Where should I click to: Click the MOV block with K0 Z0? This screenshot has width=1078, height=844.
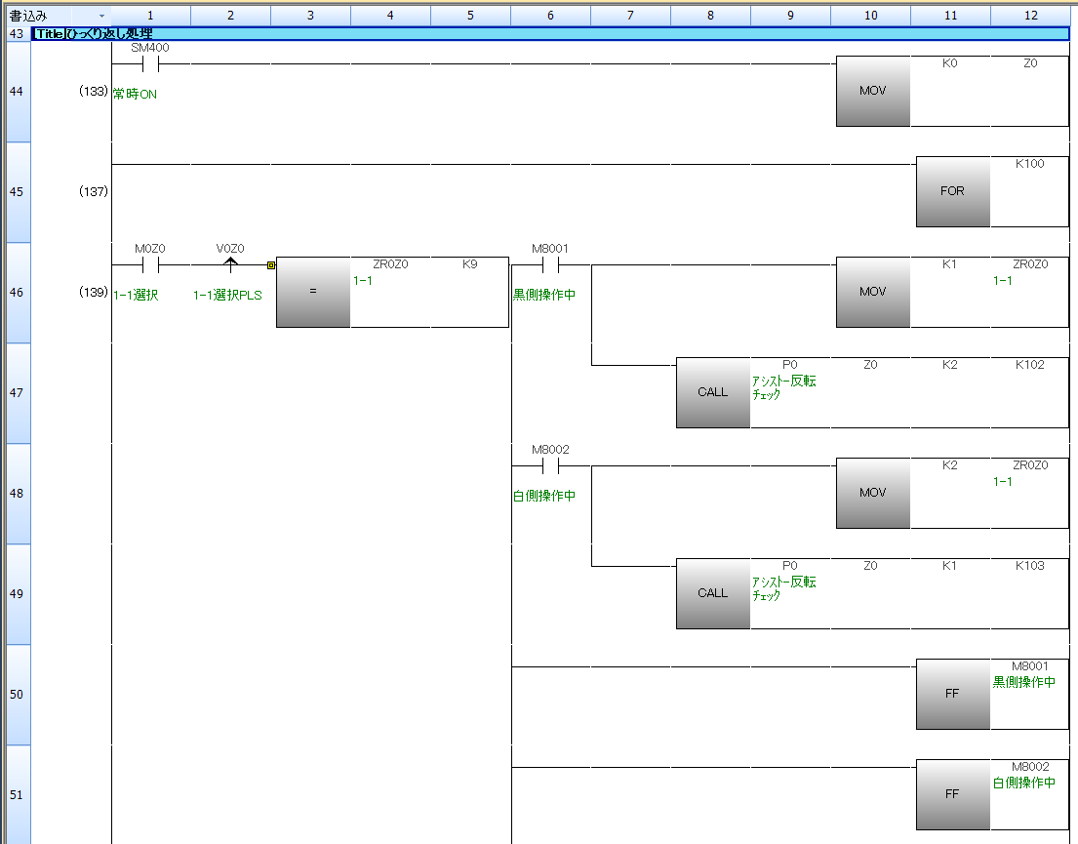(872, 91)
